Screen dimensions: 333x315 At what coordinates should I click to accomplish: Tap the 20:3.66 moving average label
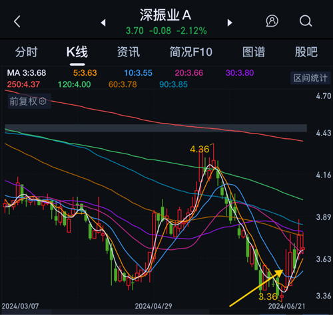pyautogui.click(x=189, y=73)
